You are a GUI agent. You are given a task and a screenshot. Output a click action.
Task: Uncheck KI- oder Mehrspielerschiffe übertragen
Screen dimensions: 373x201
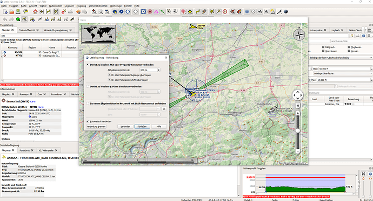tap(109, 80)
